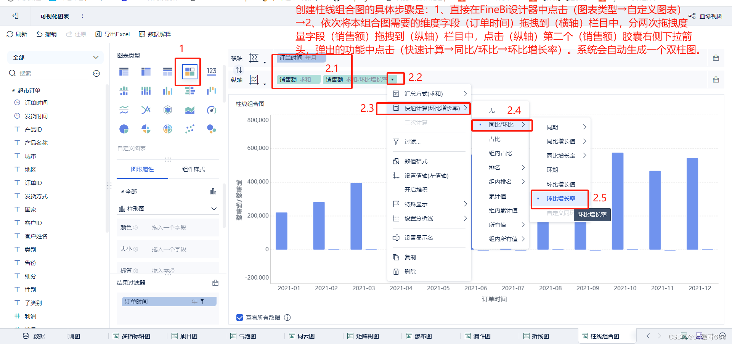This screenshot has width=732, height=344.
Task: Select the multi-layer pie chart icon
Action: pos(168,129)
